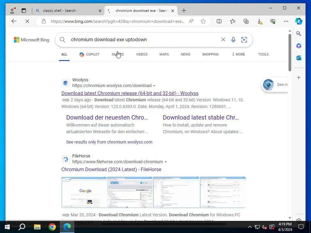
Task: Open notification center in taskbar
Action: tap(301, 227)
